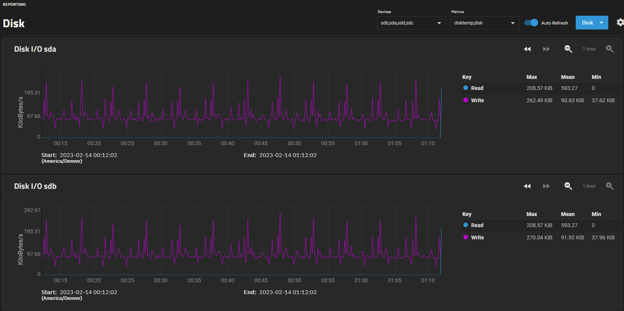The width and height of the screenshot is (624, 311).
Task: Click the Disk I/O sdb chart title
Action: coord(35,186)
